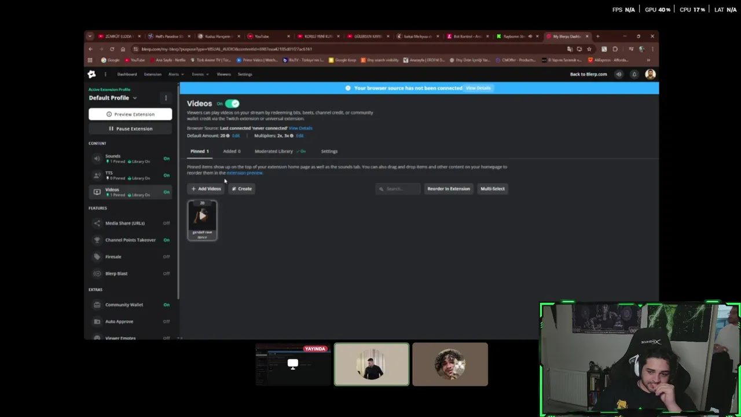
Task: Click Preview Extension button
Action: tap(130, 114)
